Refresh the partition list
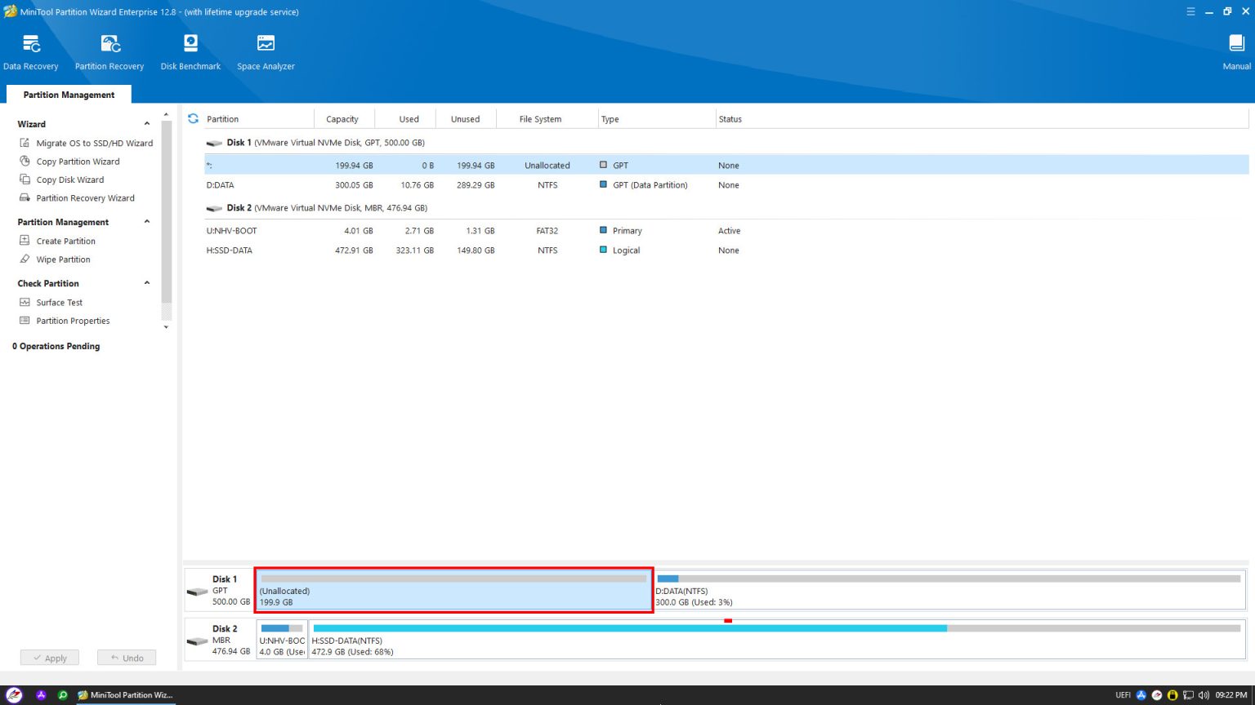The image size is (1255, 705). click(x=193, y=117)
